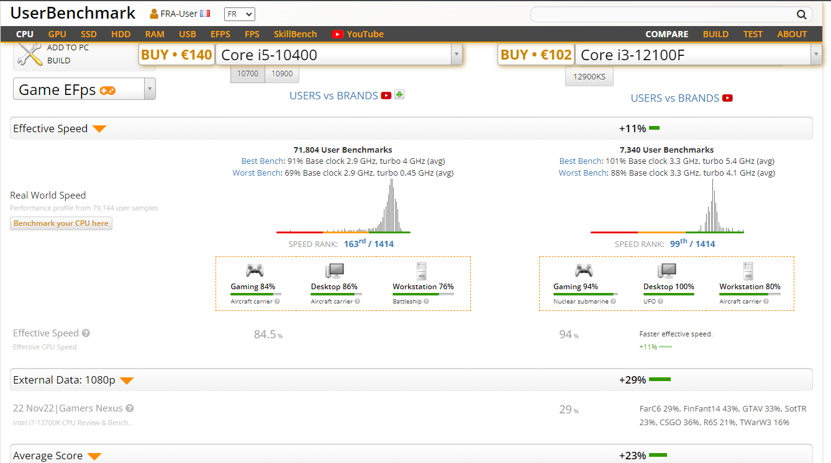
Task: Click the 163rd / 1414 speed rank link
Action: click(368, 243)
